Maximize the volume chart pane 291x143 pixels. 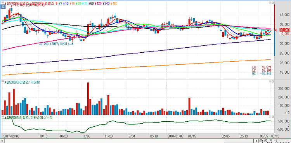pyautogui.click(x=273, y=81)
